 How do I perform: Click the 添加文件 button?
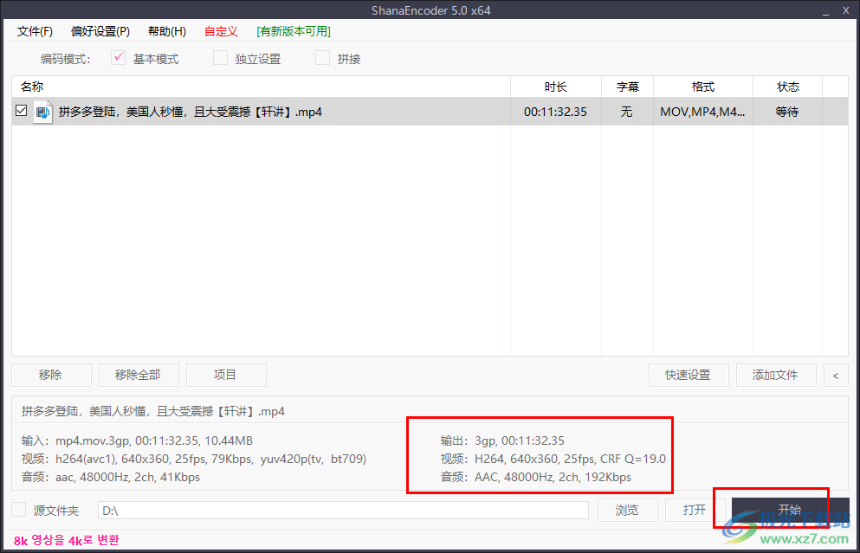[775, 375]
